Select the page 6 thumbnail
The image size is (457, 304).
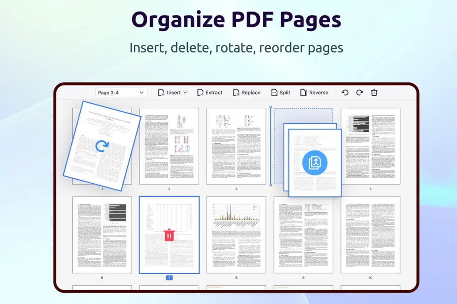(x=102, y=235)
